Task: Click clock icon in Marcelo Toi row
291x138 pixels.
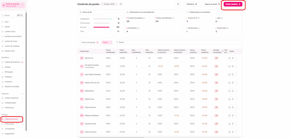Action: [232, 58]
